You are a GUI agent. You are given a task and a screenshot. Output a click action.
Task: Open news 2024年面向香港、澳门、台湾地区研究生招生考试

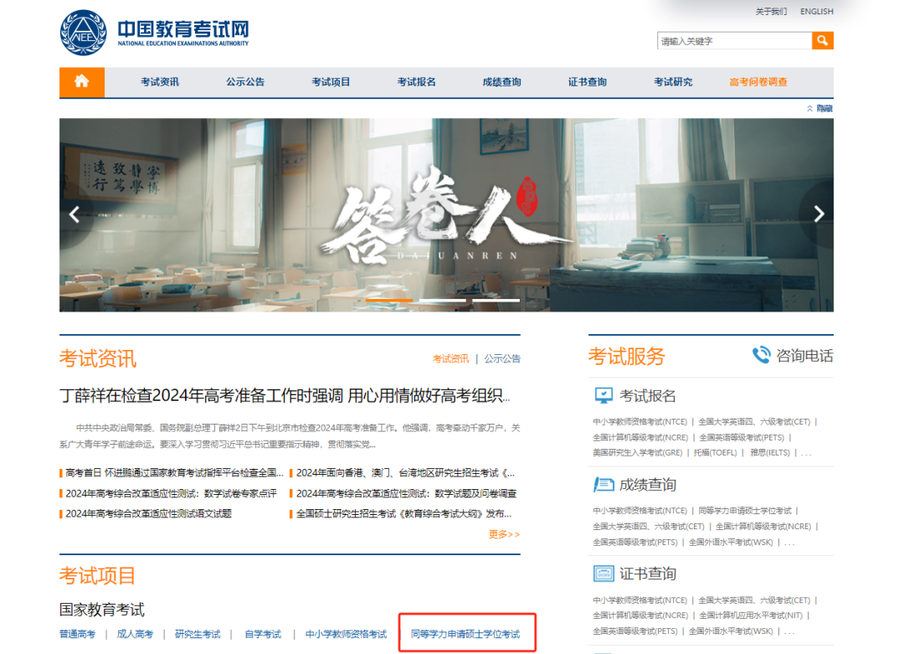point(405,473)
